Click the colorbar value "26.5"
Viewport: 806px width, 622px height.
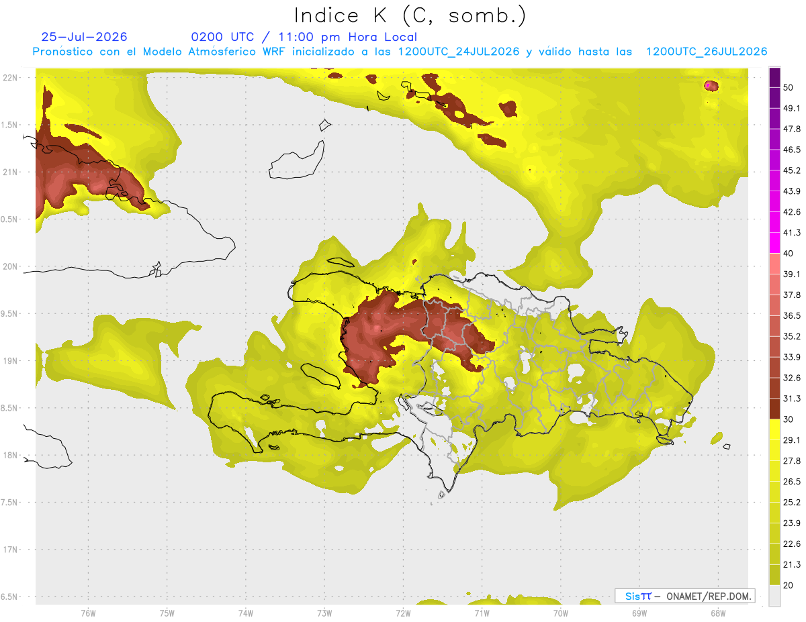coord(792,481)
